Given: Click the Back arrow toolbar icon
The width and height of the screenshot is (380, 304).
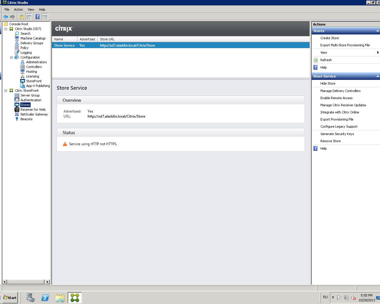Looking at the screenshot, I should click(6, 17).
